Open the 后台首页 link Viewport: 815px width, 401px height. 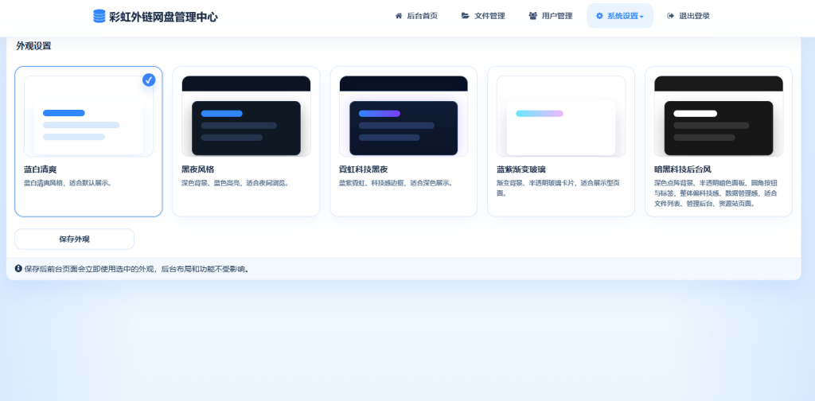(x=415, y=16)
